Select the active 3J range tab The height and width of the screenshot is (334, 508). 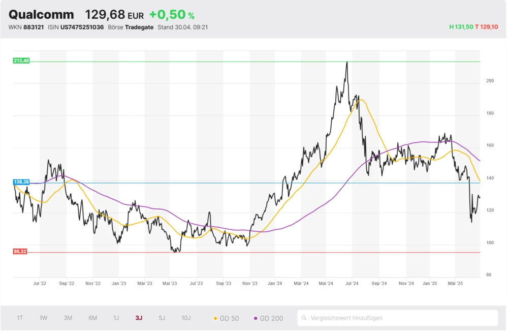(x=139, y=318)
